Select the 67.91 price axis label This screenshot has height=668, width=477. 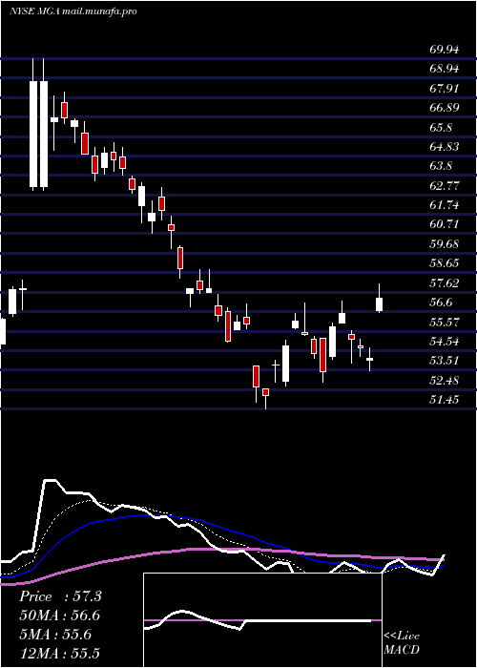(x=445, y=88)
